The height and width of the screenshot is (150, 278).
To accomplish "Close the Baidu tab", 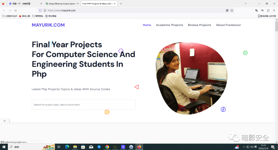I will 41,4.
